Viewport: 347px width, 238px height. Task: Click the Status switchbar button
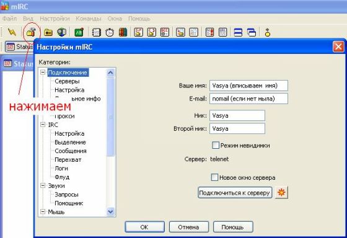tap(19, 46)
